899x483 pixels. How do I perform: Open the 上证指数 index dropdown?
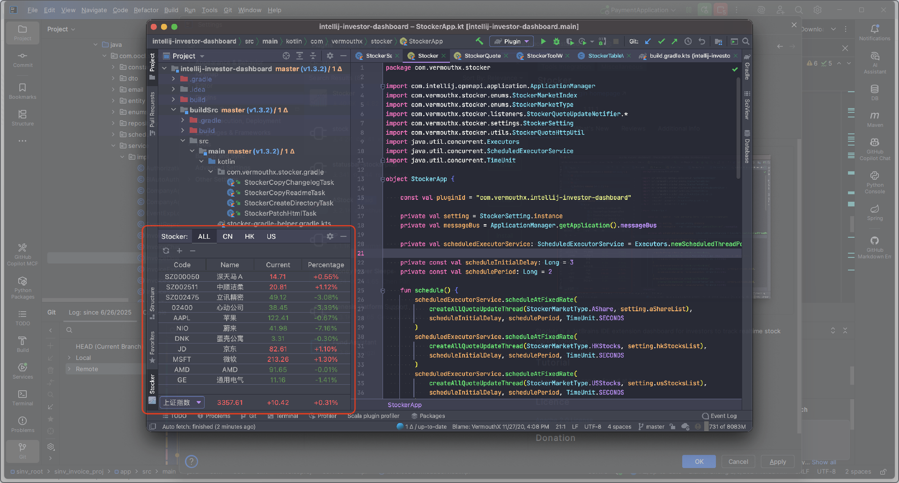pos(182,402)
